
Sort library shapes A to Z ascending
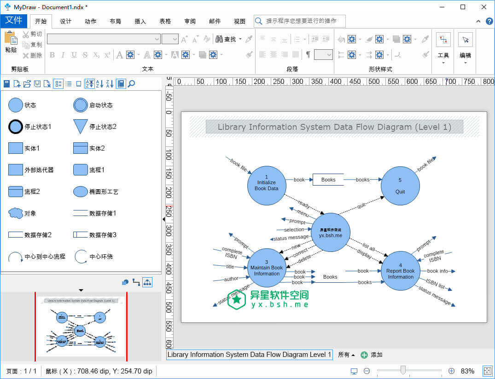point(100,83)
